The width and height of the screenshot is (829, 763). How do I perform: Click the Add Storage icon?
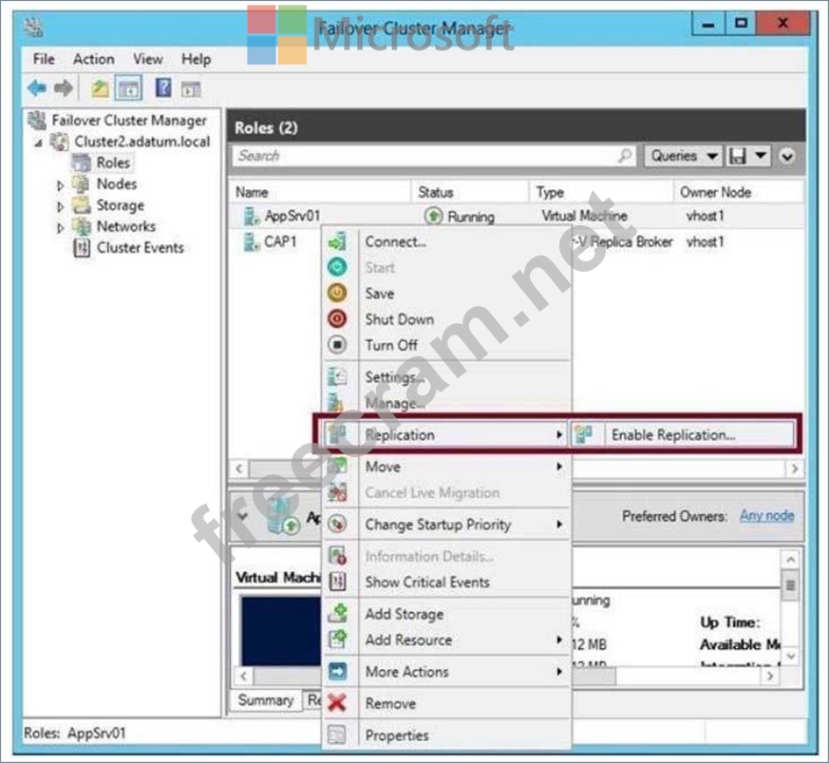337,613
